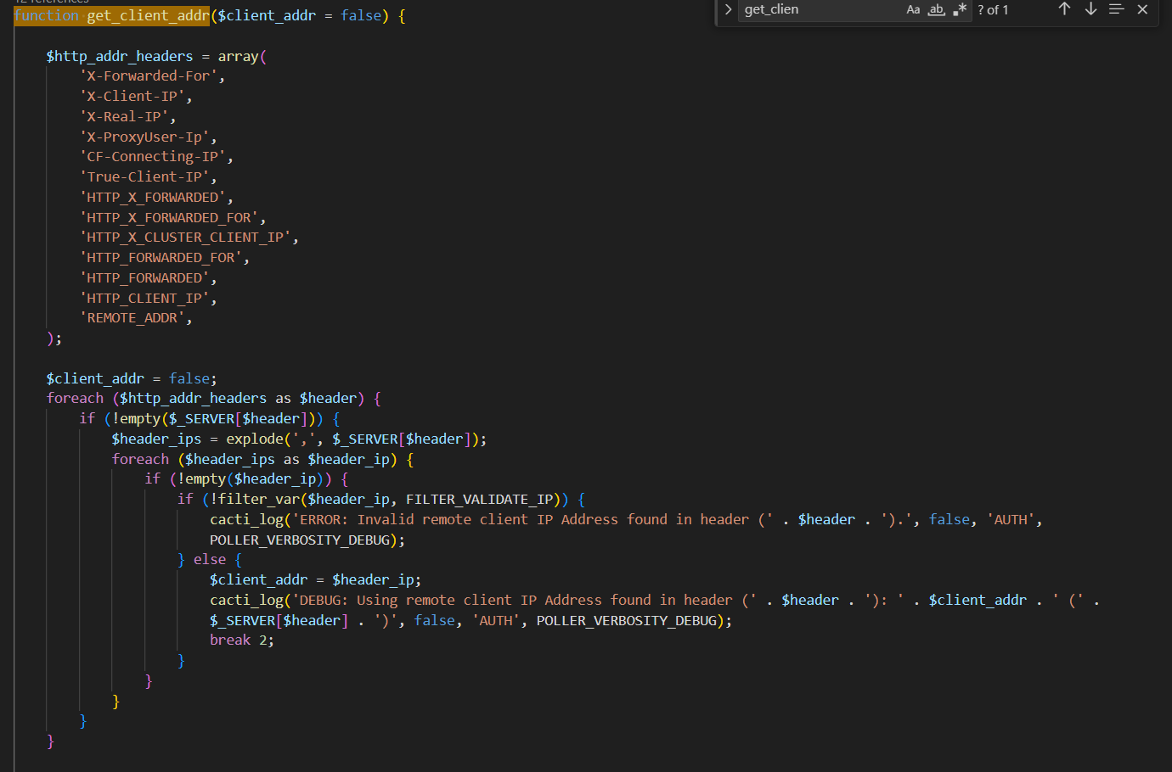This screenshot has width=1172, height=772.
Task: Click the filter_var function call
Action: pyautogui.click(x=259, y=500)
